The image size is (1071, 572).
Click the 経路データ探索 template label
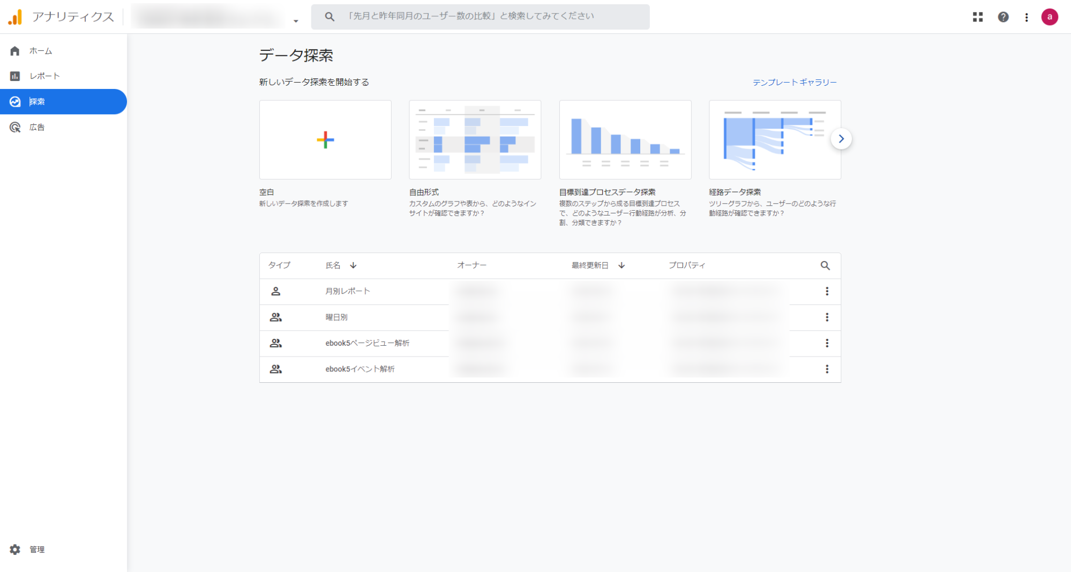[x=735, y=192]
